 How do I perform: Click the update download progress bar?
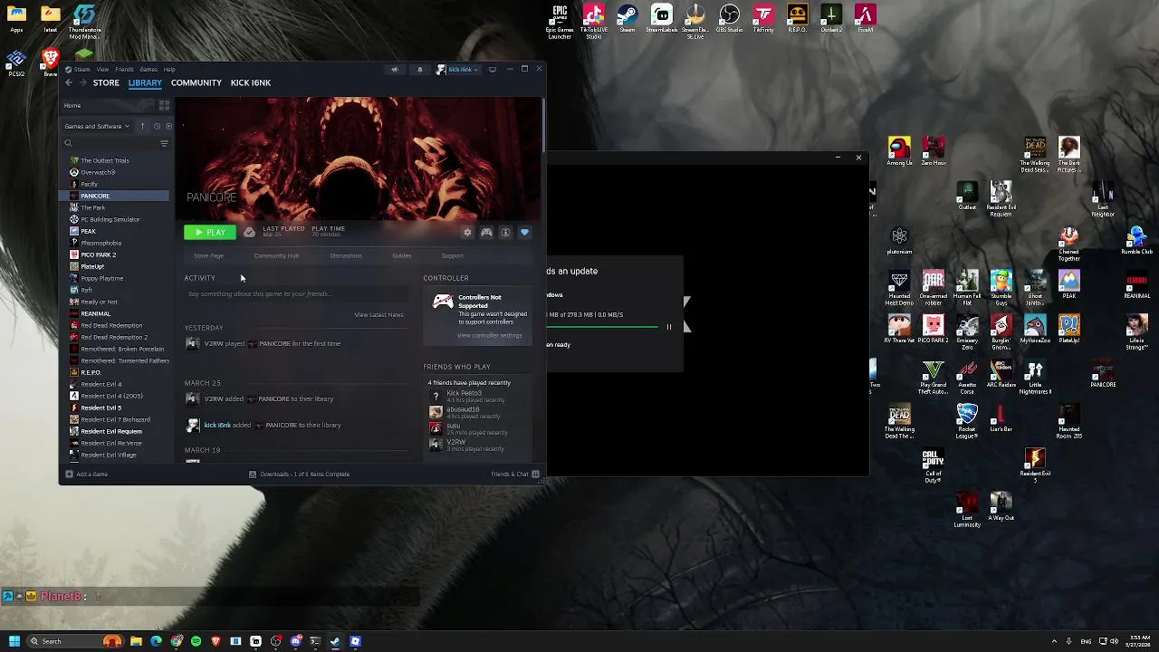pyautogui.click(x=602, y=327)
